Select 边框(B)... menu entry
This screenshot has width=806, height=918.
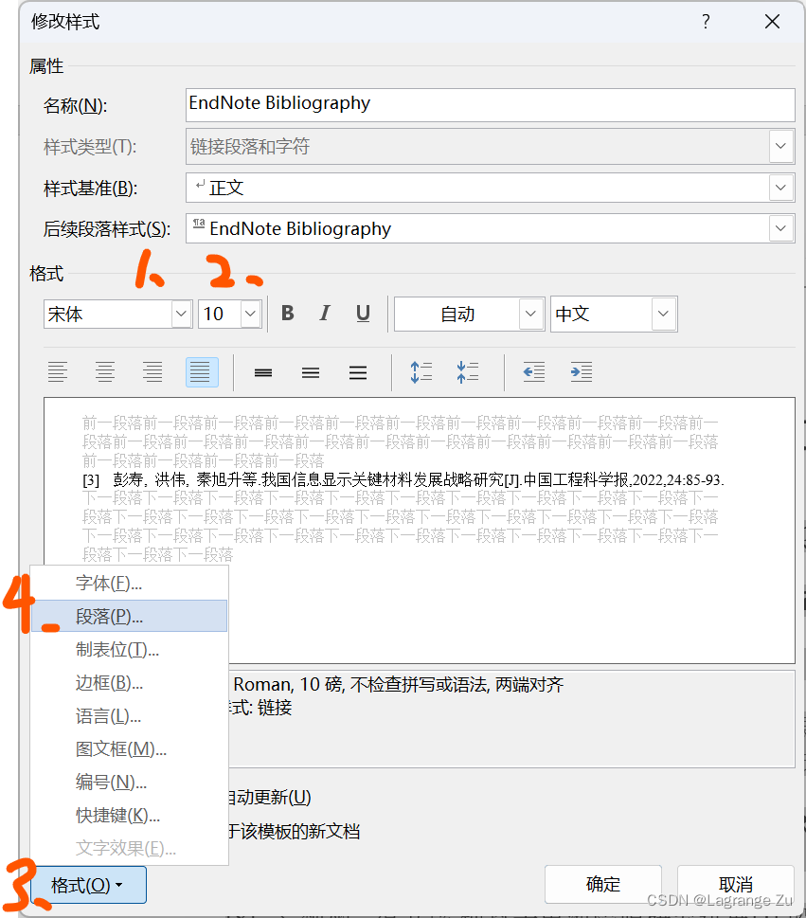click(x=129, y=683)
